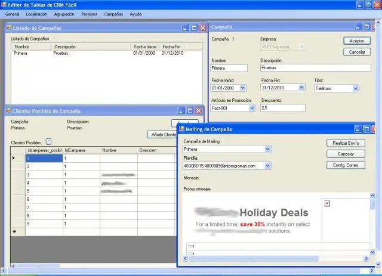Click the Mailing de Campaña window icon
This screenshot has width=382, height=276.
181,129
